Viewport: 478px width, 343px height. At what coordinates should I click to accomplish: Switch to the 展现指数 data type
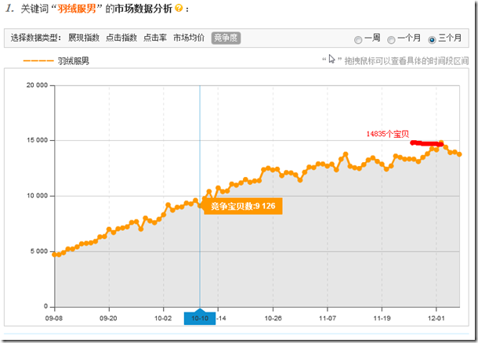84,38
